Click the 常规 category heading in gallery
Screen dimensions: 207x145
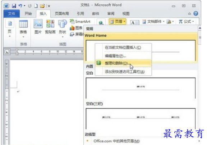click(x=89, y=28)
